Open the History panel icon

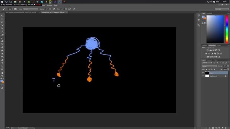tap(199, 15)
